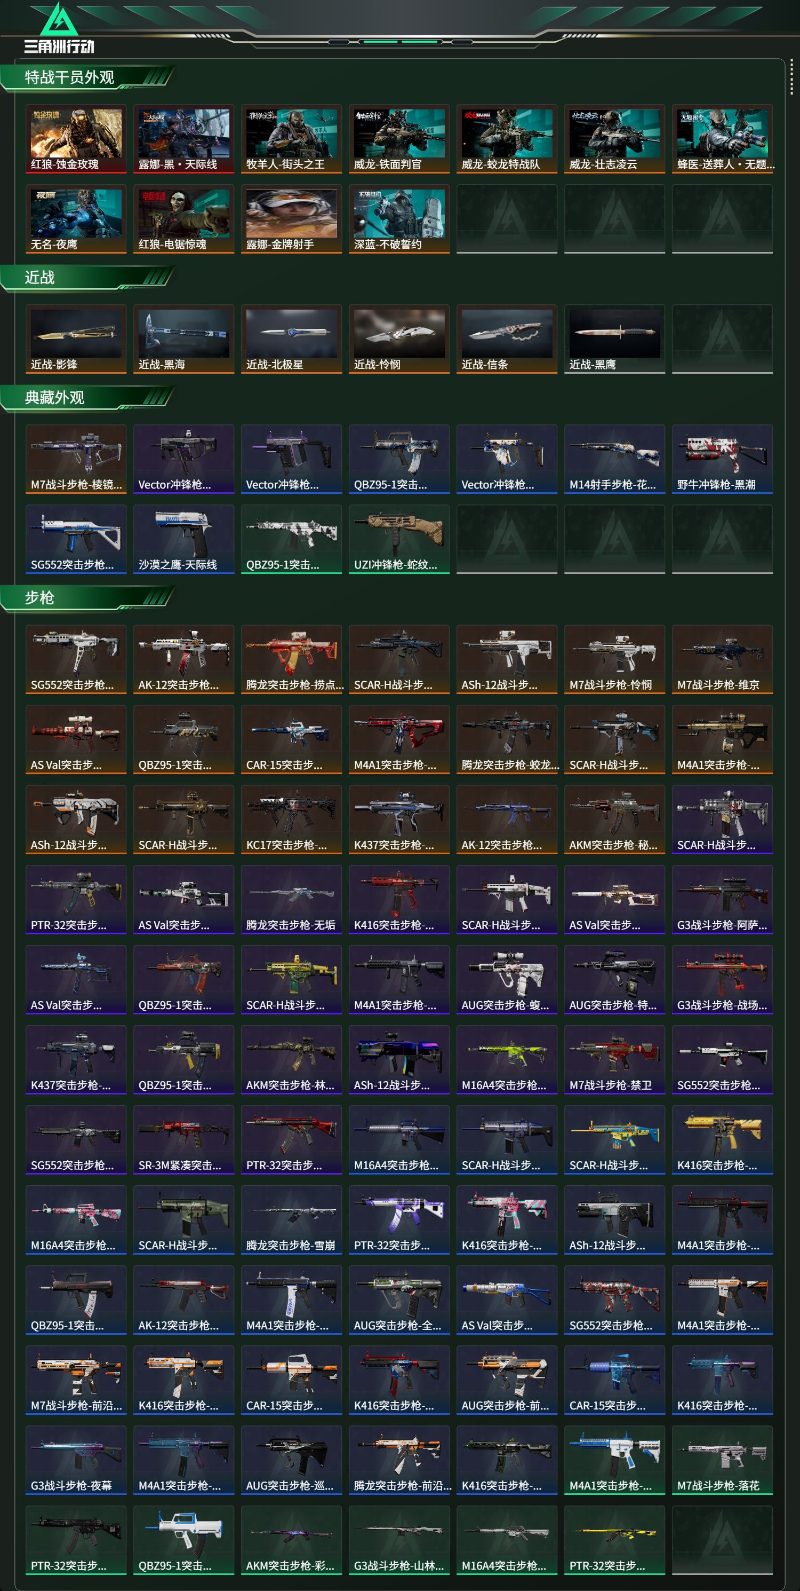Select the G3战斗步枪-夜幕 rifle skin
The width and height of the screenshot is (800, 1591).
pyautogui.click(x=76, y=1460)
